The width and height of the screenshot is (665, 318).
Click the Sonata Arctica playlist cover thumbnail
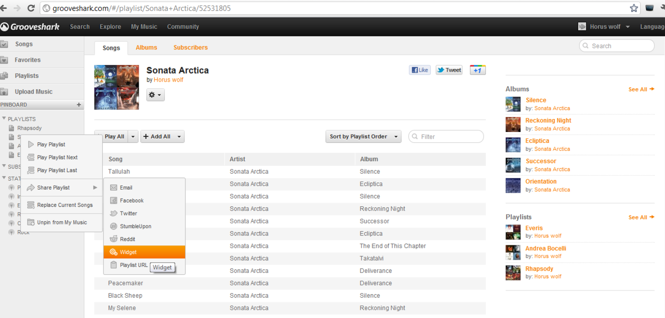click(x=116, y=87)
